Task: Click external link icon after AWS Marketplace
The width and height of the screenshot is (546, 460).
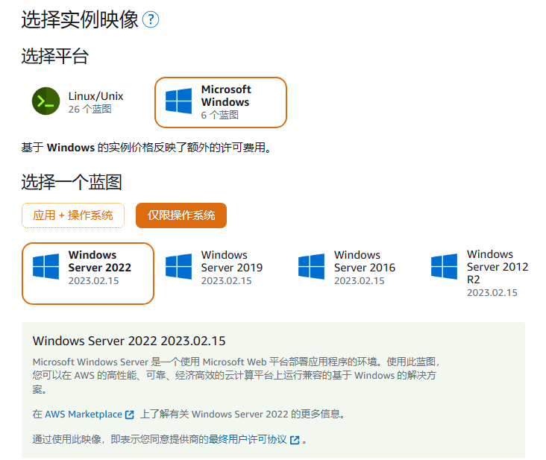Action: (x=130, y=415)
